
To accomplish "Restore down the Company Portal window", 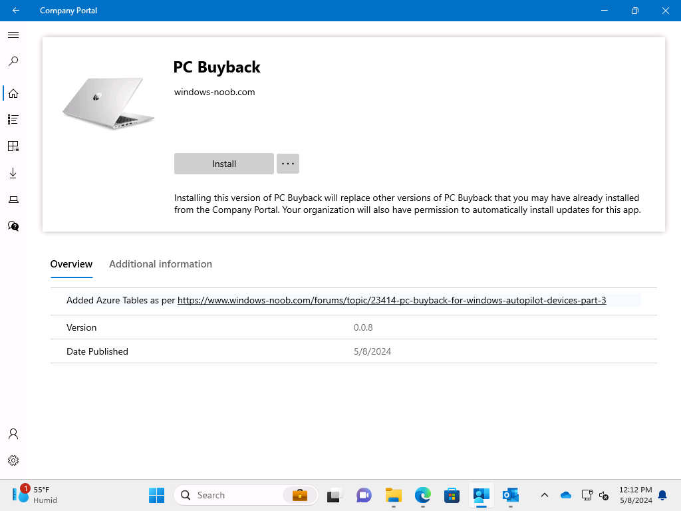I will [635, 11].
